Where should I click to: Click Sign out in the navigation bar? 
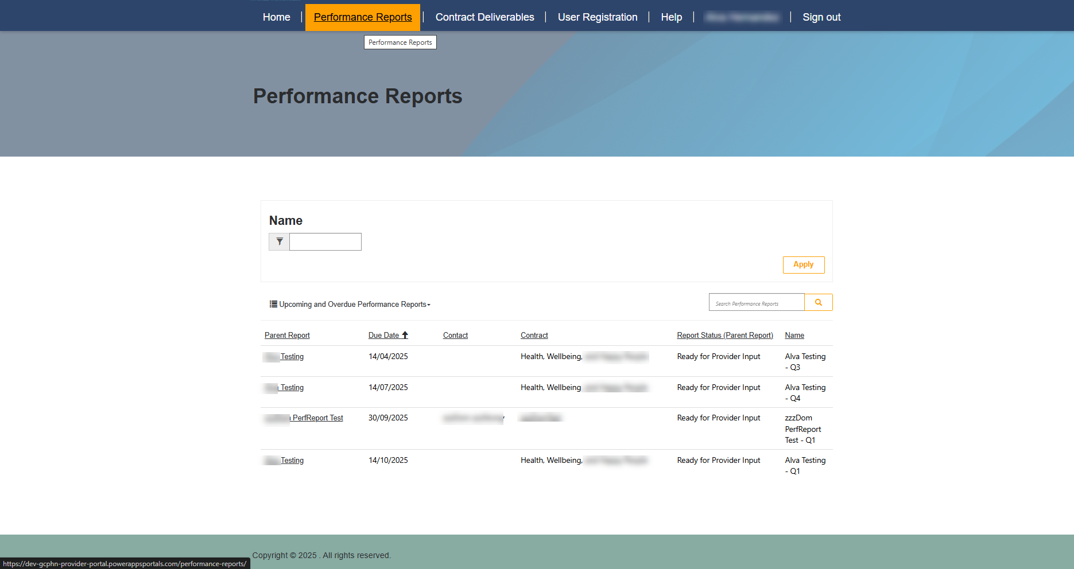821,17
